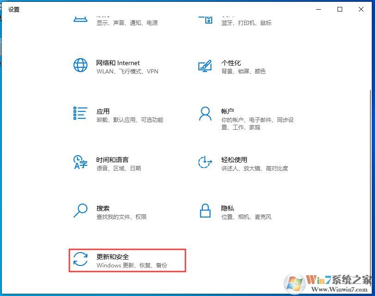Open 轻松使用 ease of access icon

[205, 162]
